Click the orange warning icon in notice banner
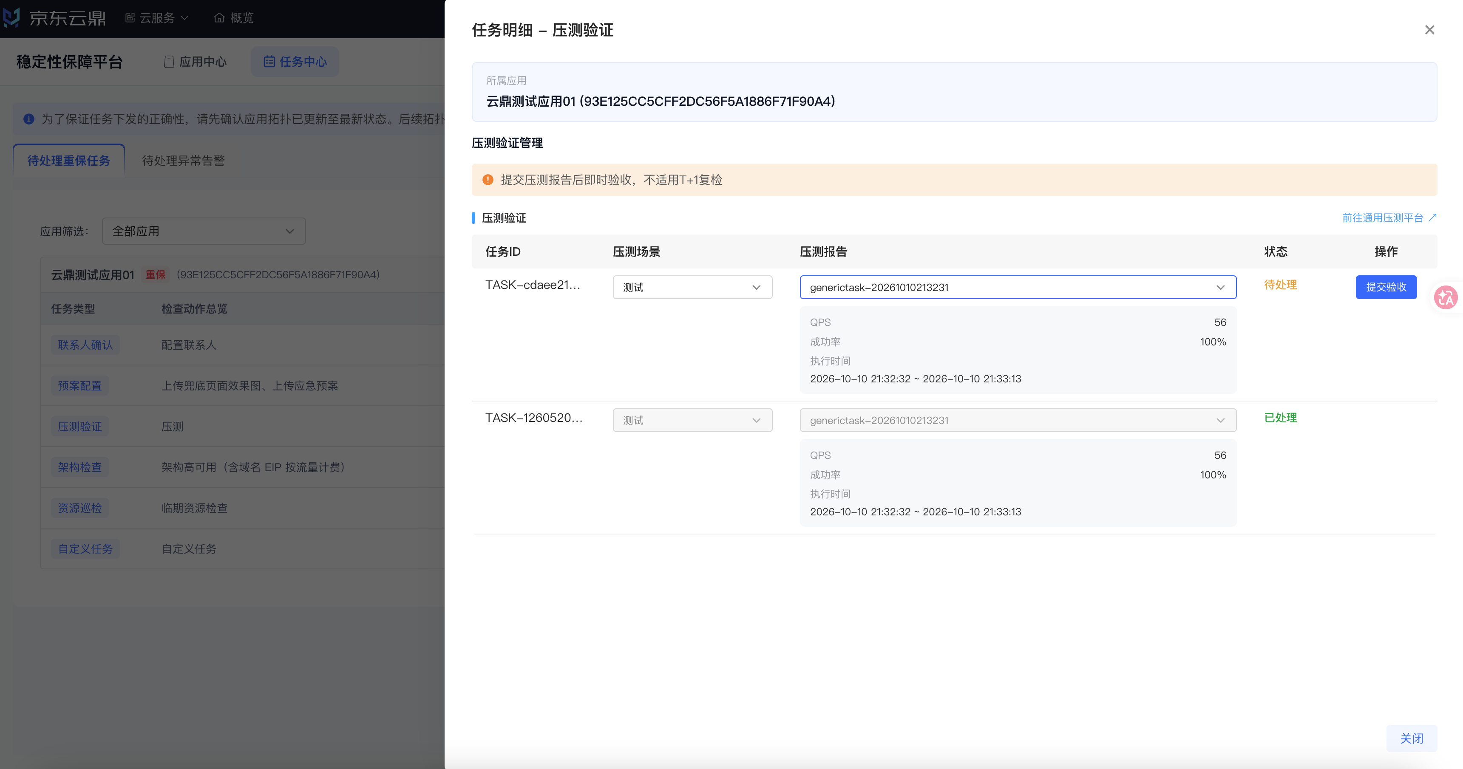The width and height of the screenshot is (1463, 769). [x=488, y=180]
